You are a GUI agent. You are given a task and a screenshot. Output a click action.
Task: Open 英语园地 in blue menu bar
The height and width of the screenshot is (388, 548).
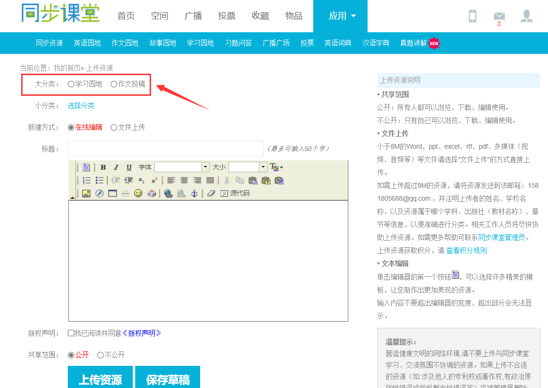pos(87,43)
